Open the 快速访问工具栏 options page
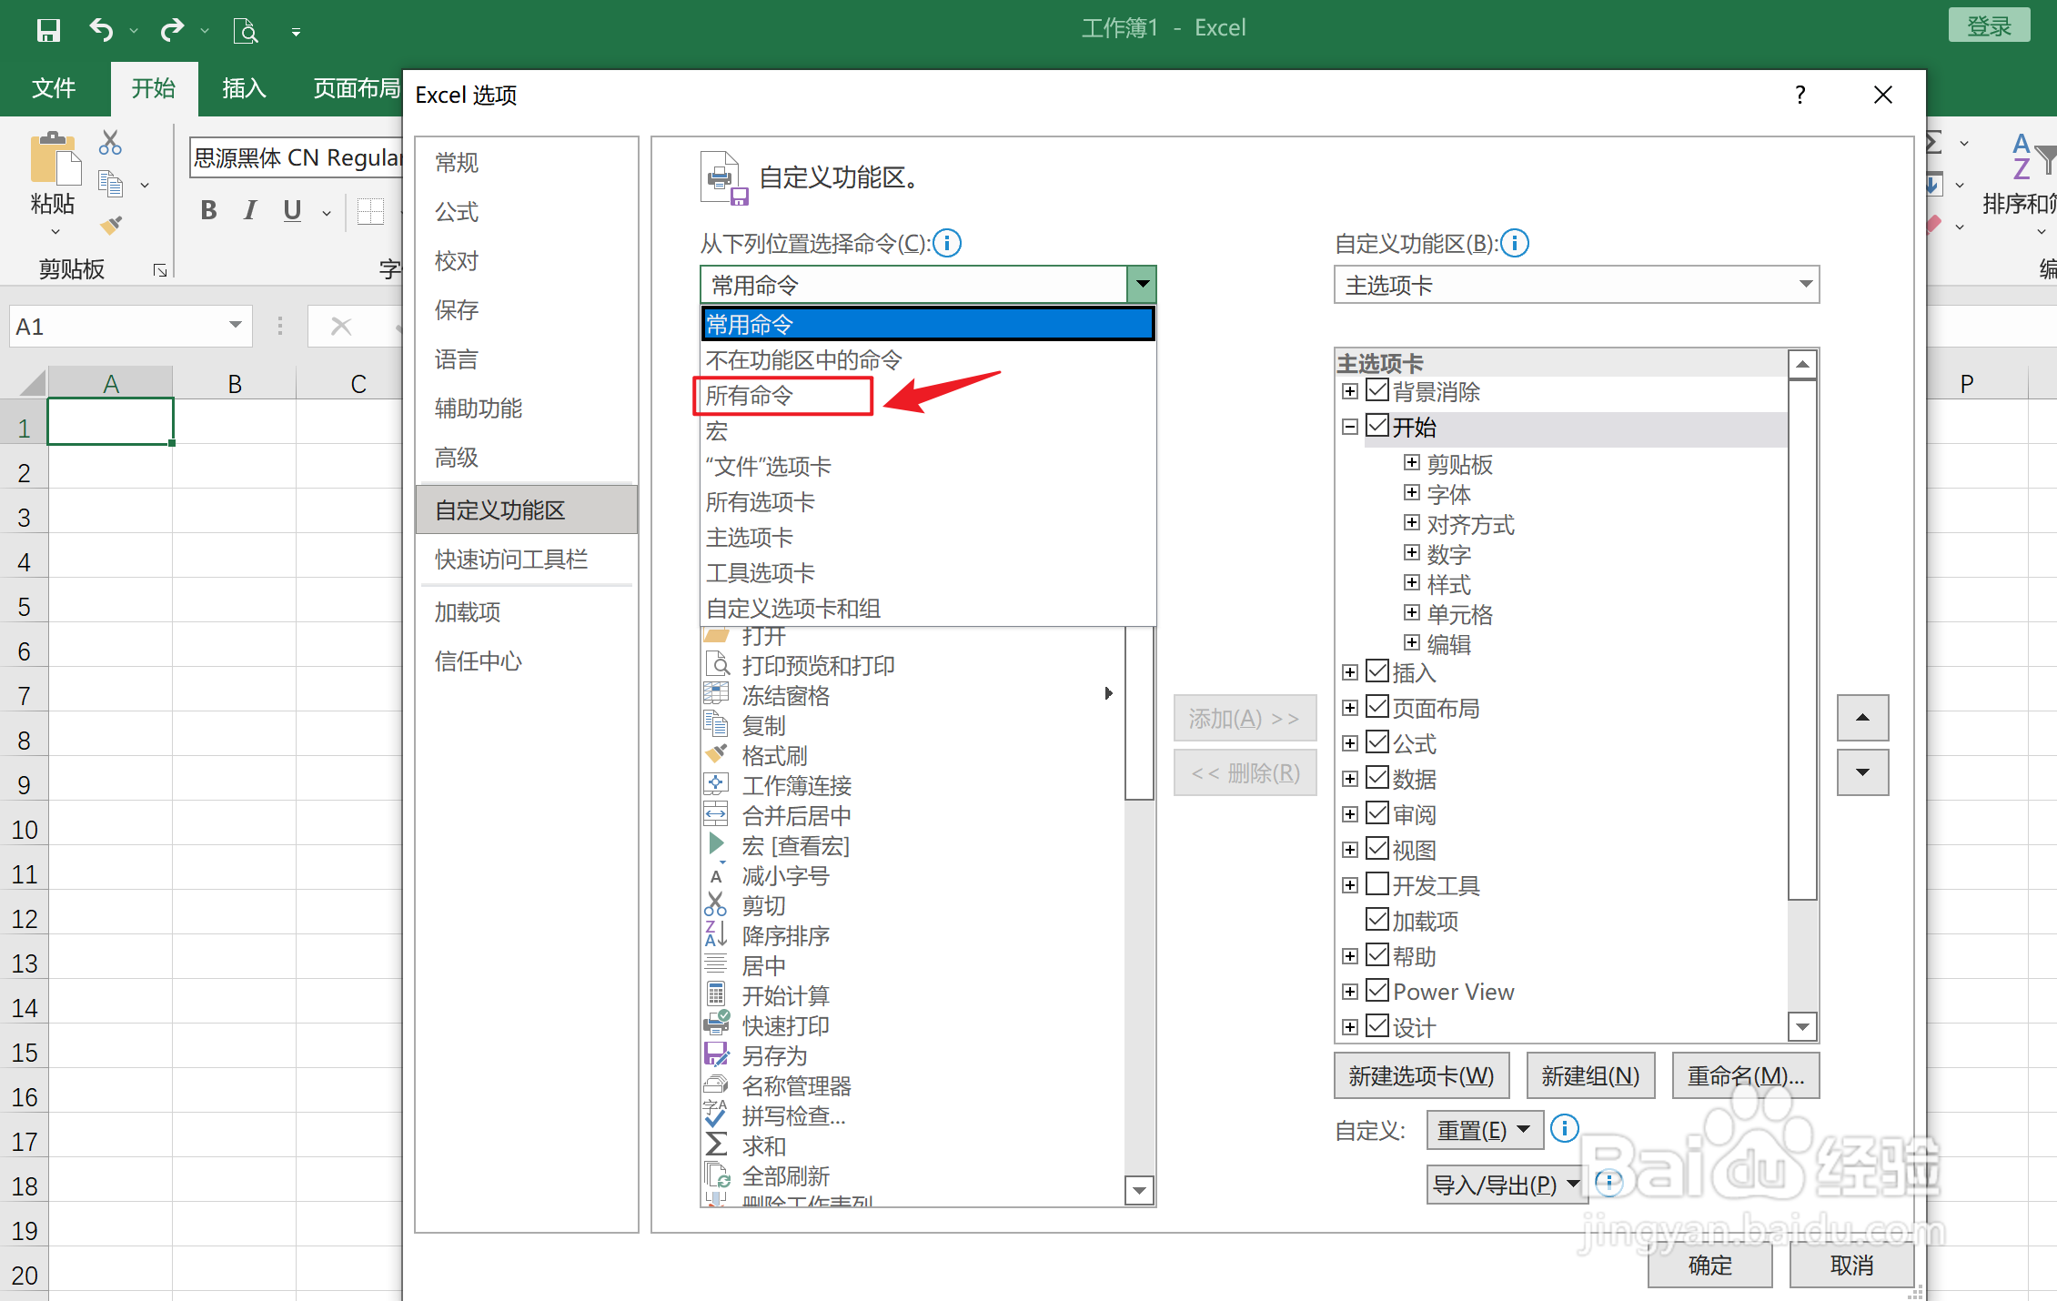2057x1301 pixels. pyautogui.click(x=511, y=560)
